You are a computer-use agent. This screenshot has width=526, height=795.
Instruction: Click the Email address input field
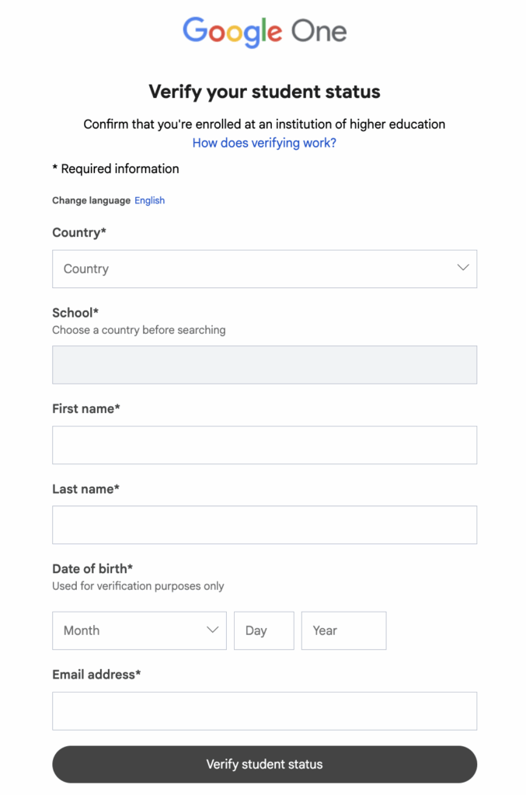point(264,711)
